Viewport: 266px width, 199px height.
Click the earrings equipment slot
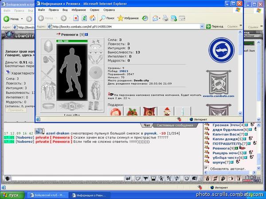coord(95,41)
